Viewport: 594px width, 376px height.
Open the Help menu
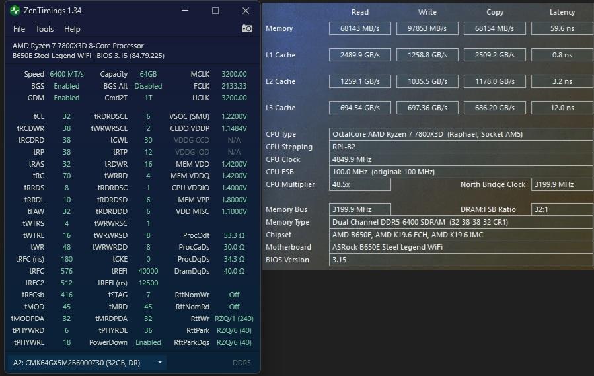pos(72,29)
